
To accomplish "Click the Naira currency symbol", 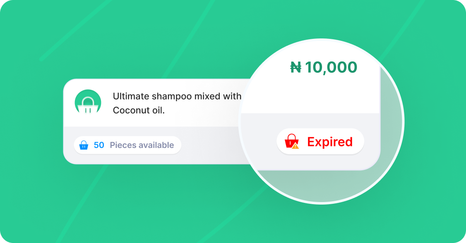I will click(x=296, y=67).
